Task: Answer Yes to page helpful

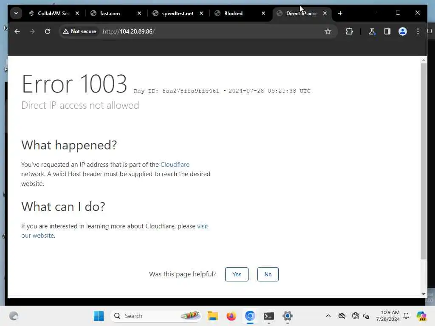Action: (237, 274)
